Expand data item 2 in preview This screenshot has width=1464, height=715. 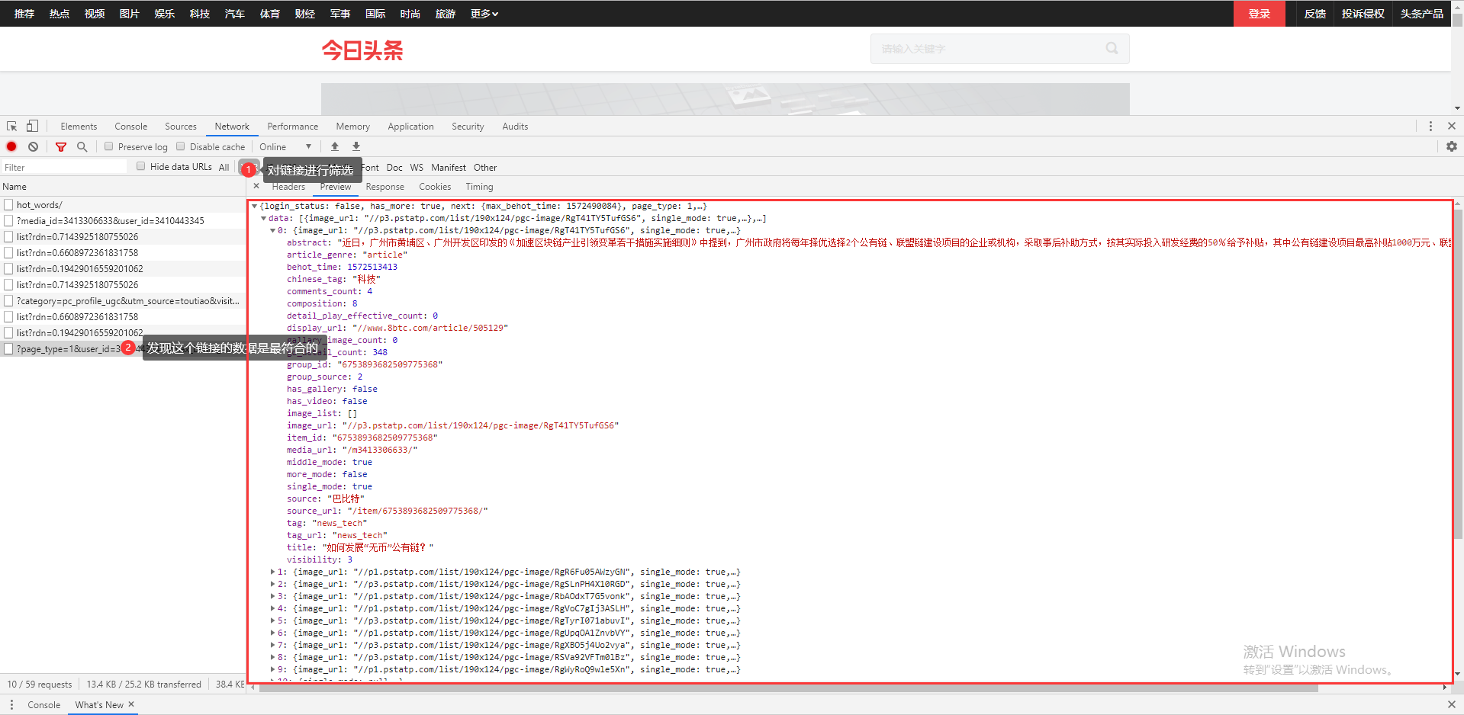(273, 584)
